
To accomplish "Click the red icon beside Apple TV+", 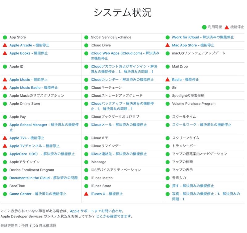I will 5,138.
